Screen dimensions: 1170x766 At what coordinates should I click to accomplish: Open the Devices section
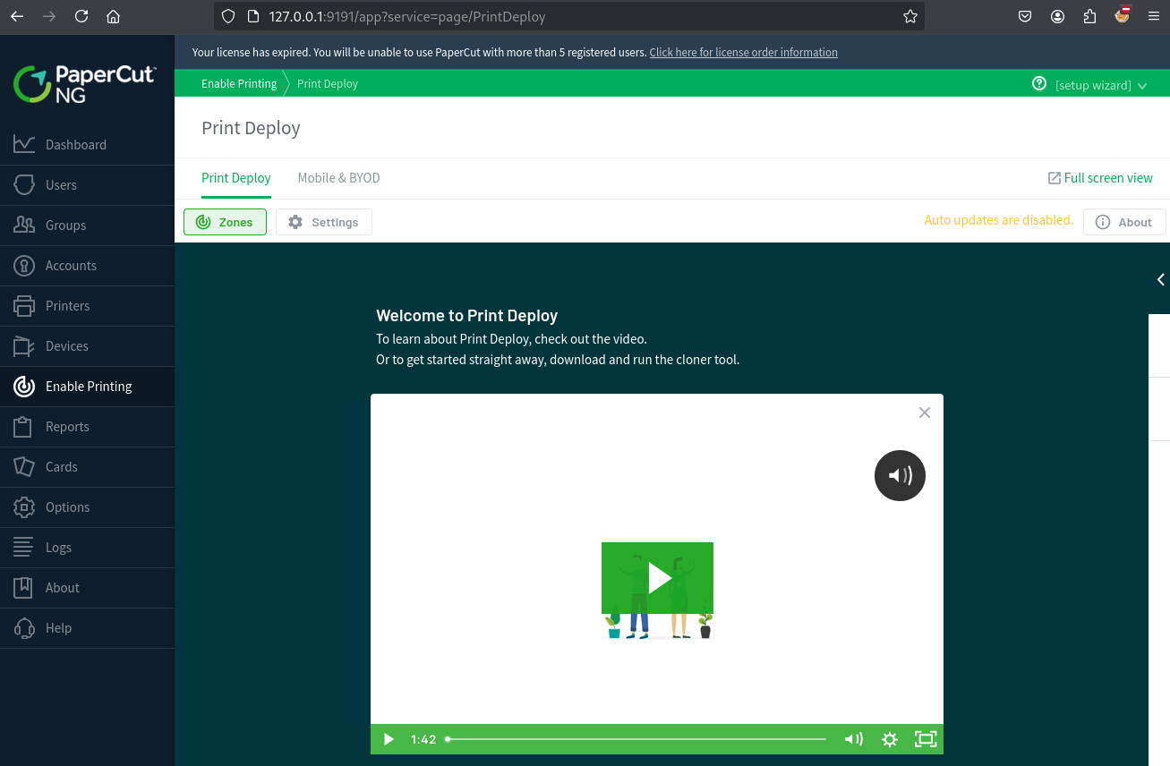[x=87, y=346]
